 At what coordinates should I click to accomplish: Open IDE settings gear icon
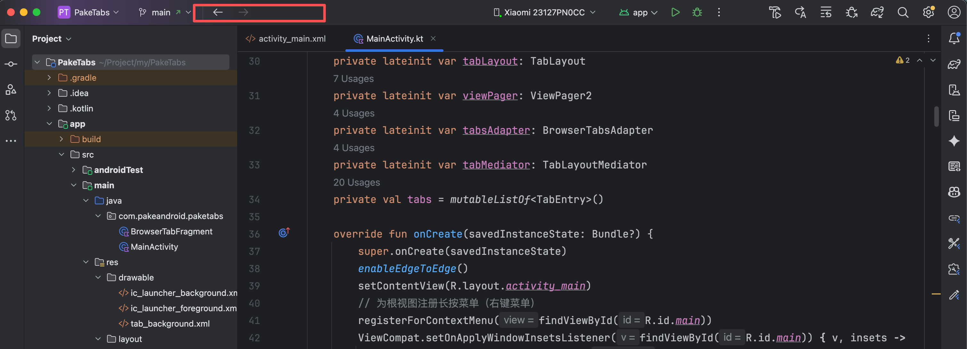[928, 12]
